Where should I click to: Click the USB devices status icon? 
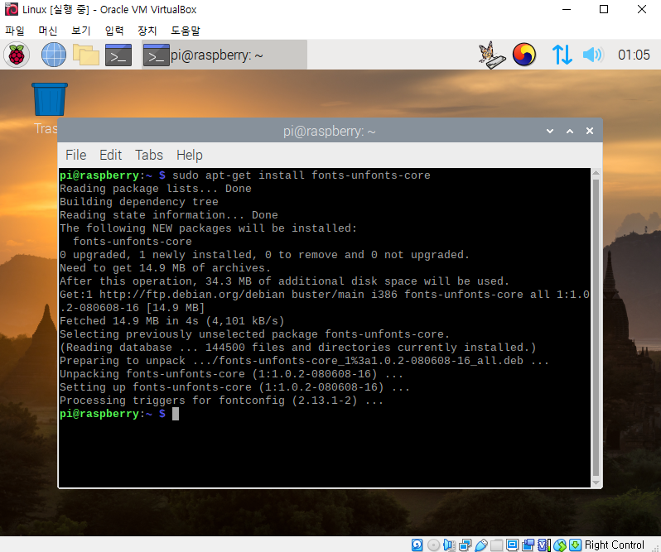click(481, 545)
